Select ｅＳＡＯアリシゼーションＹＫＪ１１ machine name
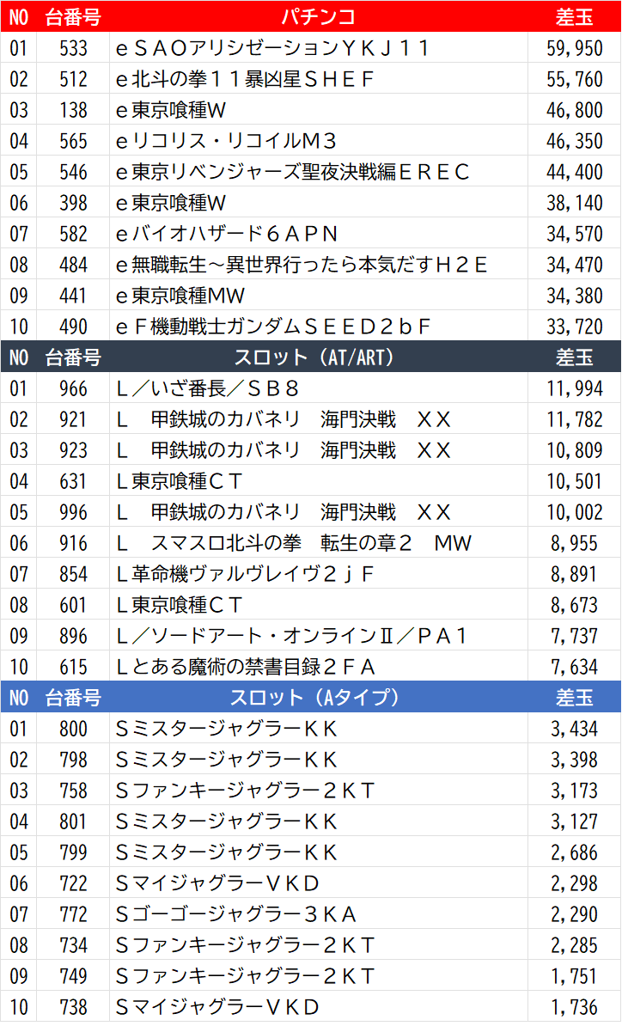This screenshot has width=622, height=1026. (272, 48)
